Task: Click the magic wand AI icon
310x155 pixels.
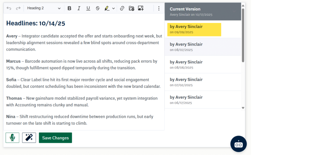Action: (x=29, y=138)
